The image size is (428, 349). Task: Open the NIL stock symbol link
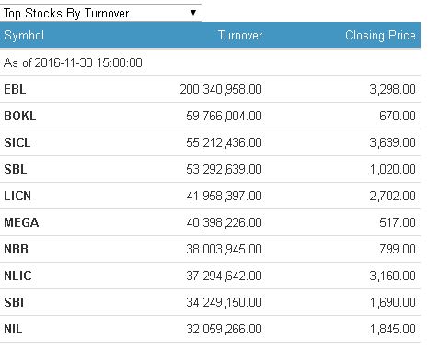tap(13, 329)
